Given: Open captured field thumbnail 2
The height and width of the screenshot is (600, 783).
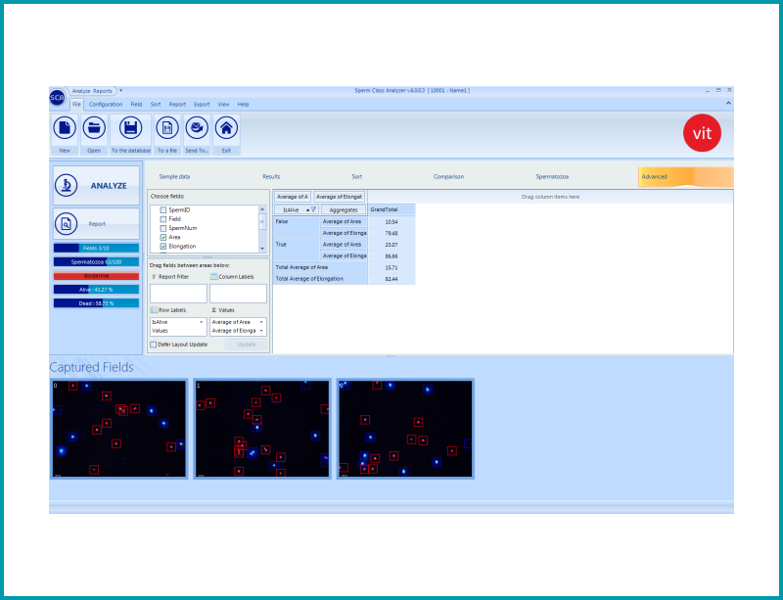Looking at the screenshot, I should click(405, 429).
